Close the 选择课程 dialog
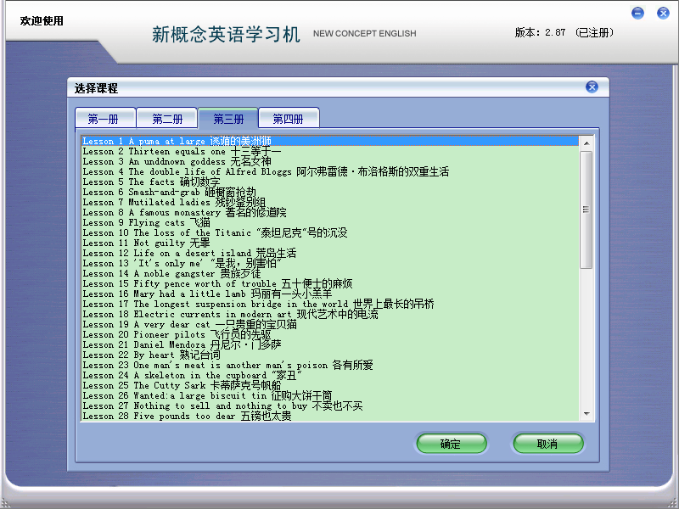The width and height of the screenshot is (679, 509). click(x=592, y=87)
